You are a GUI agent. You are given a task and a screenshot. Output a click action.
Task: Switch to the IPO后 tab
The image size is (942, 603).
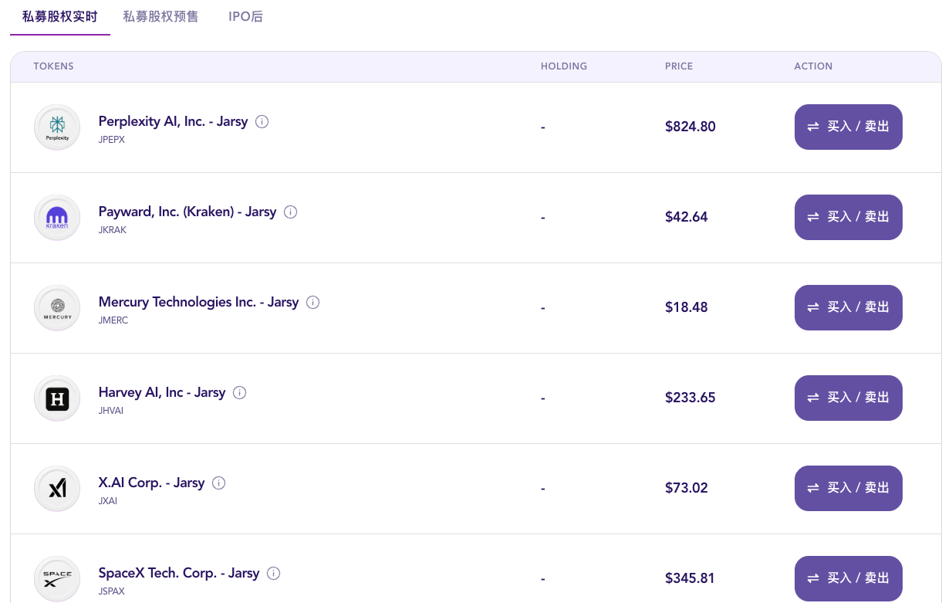245,16
